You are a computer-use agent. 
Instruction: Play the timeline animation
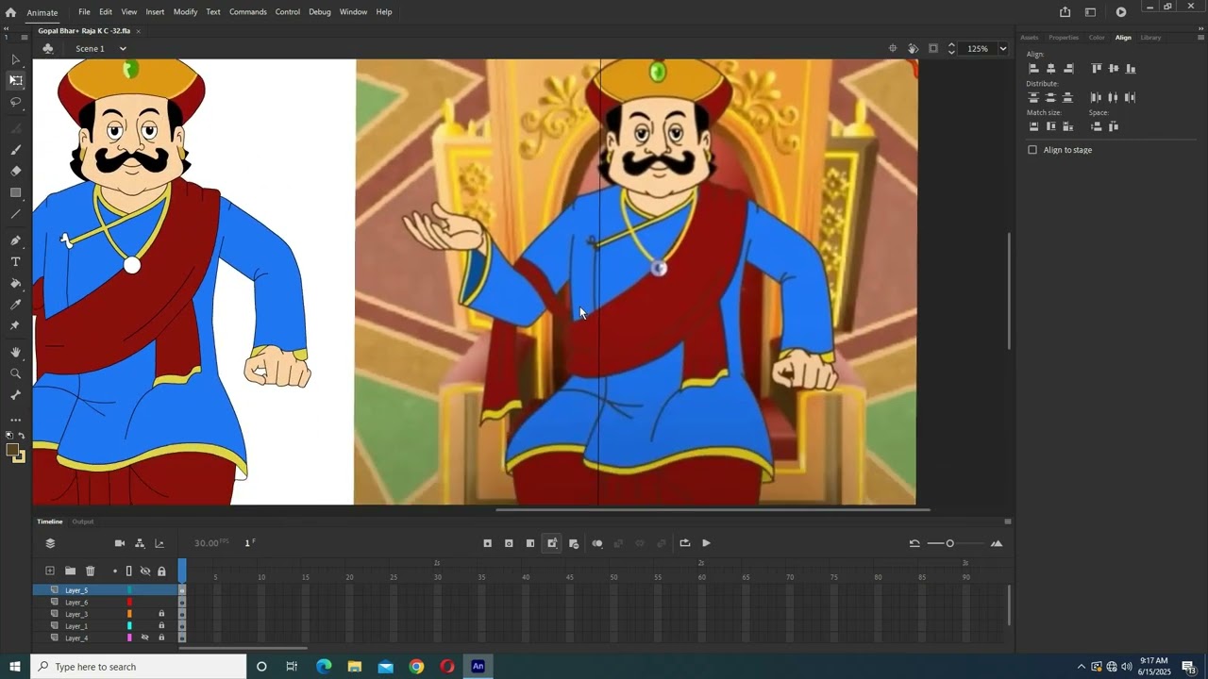click(x=706, y=543)
